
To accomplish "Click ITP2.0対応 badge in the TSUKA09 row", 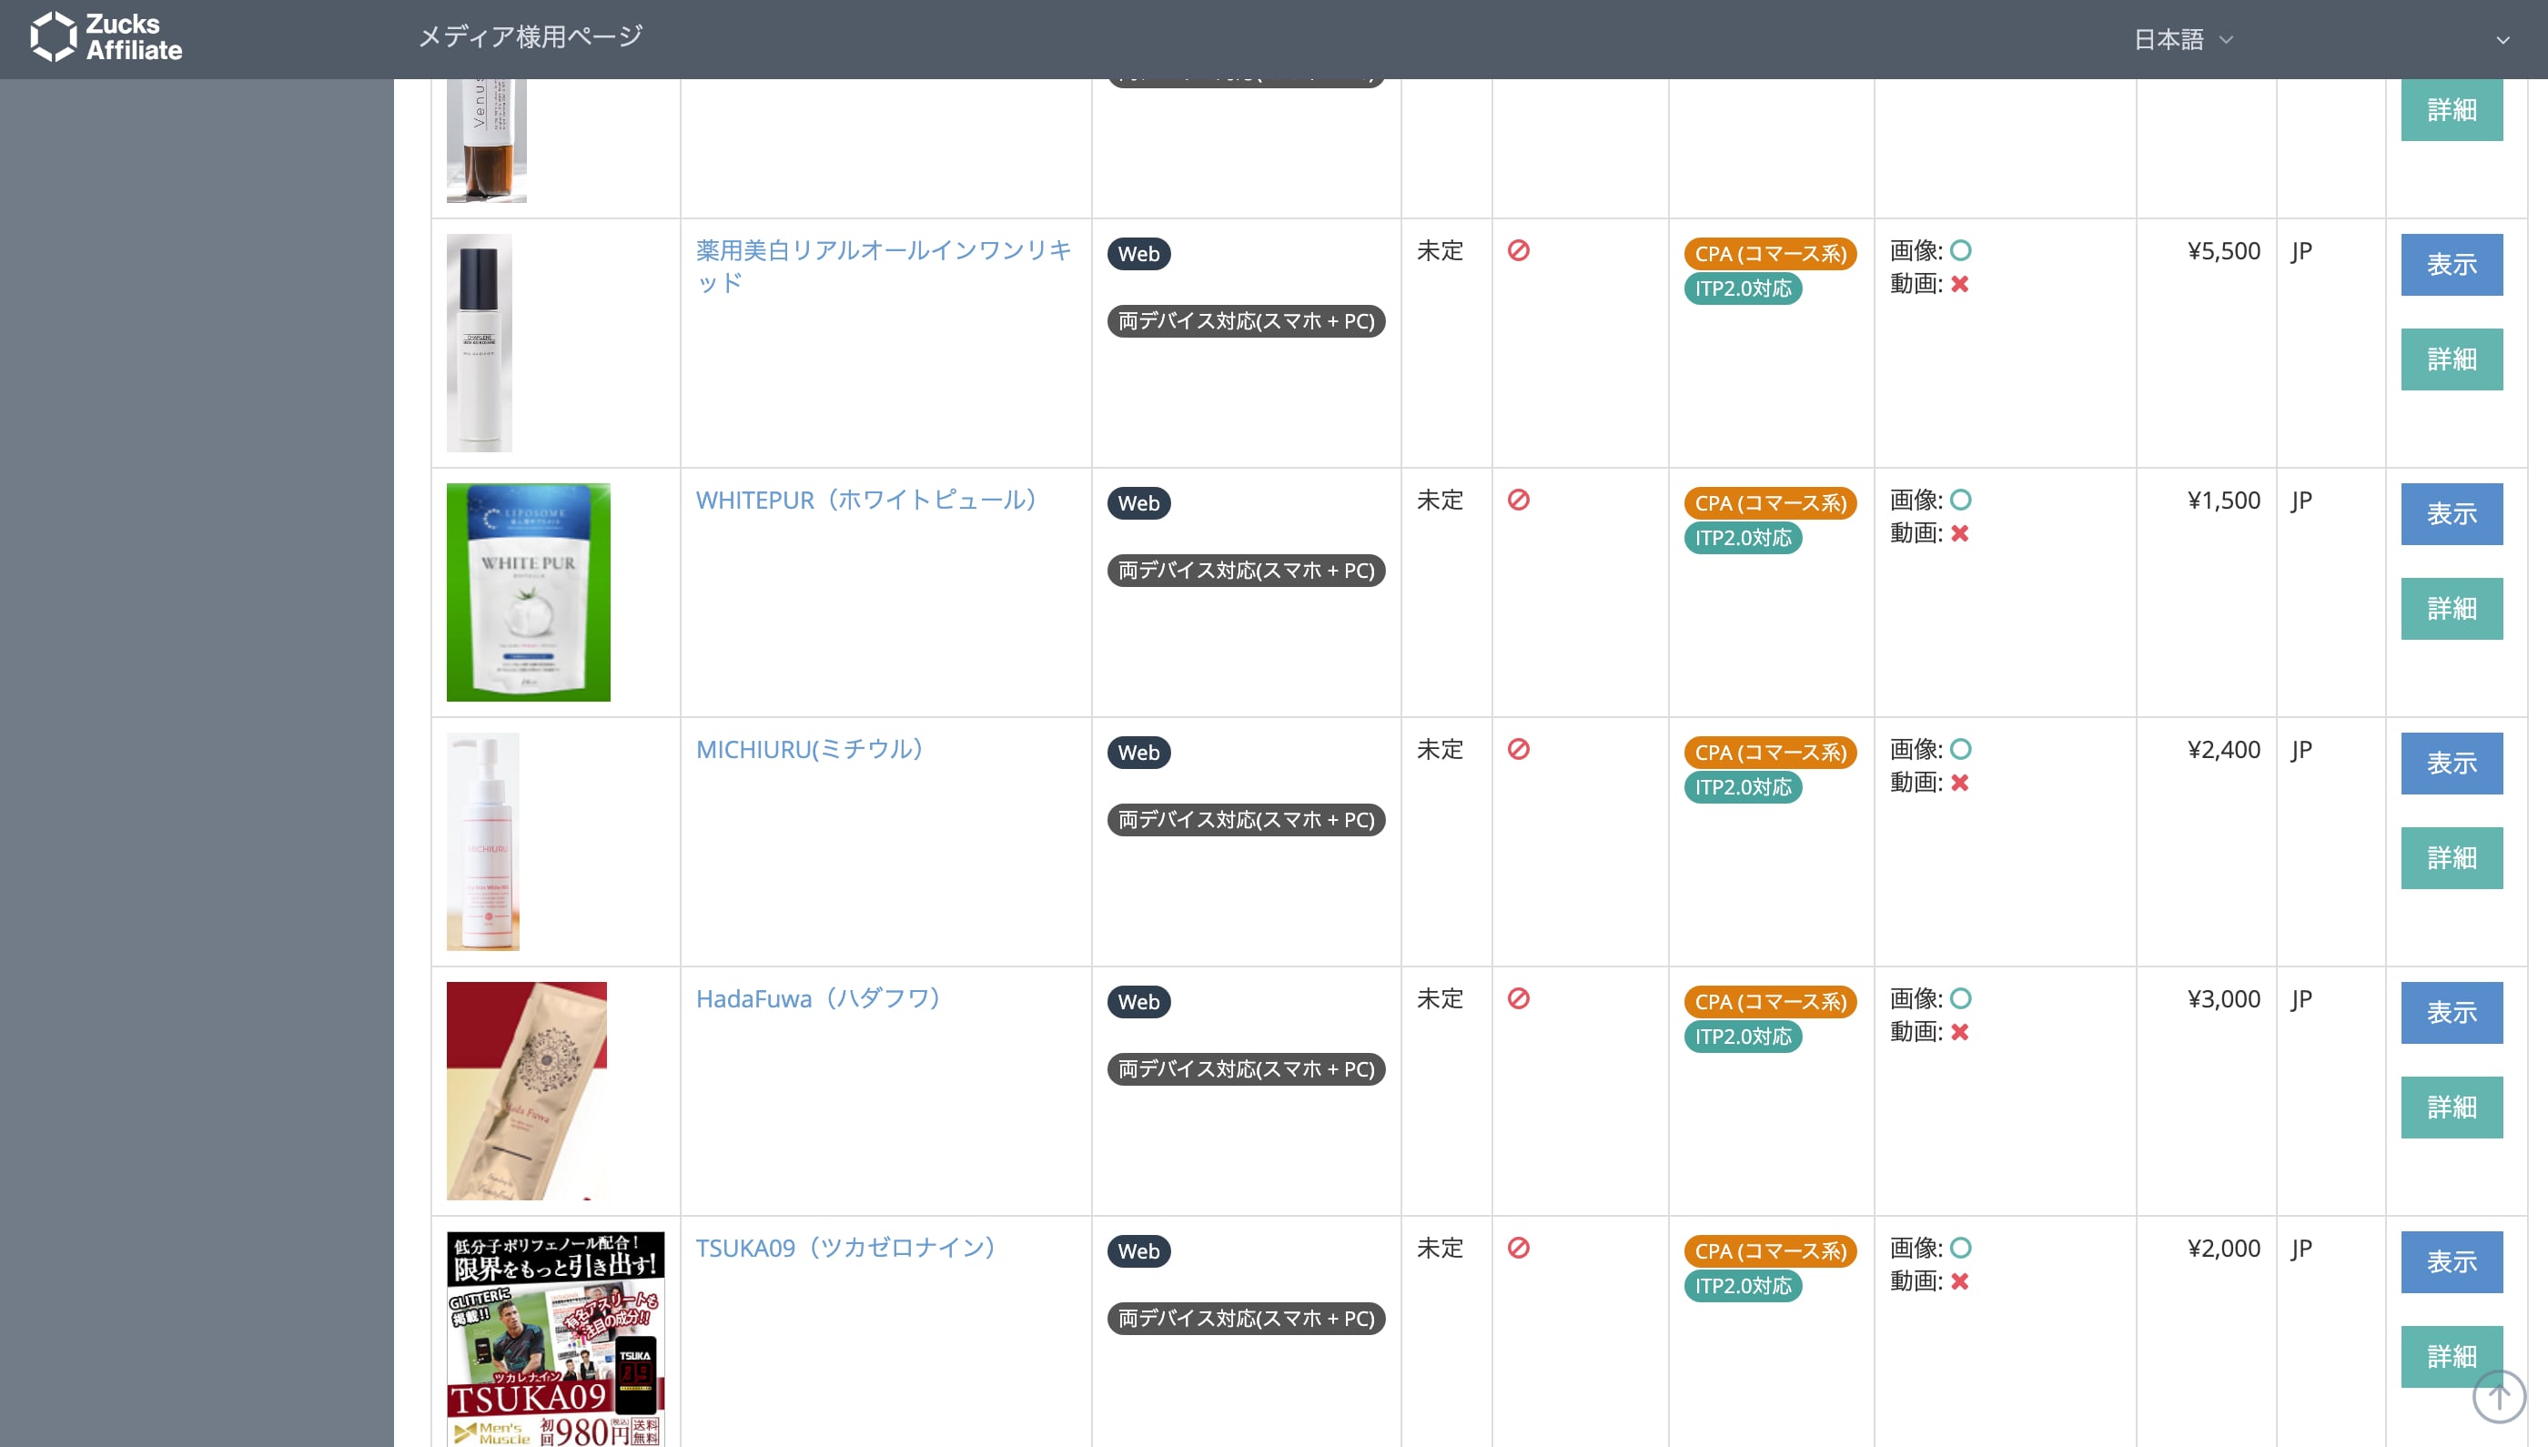I will click(x=1743, y=1287).
